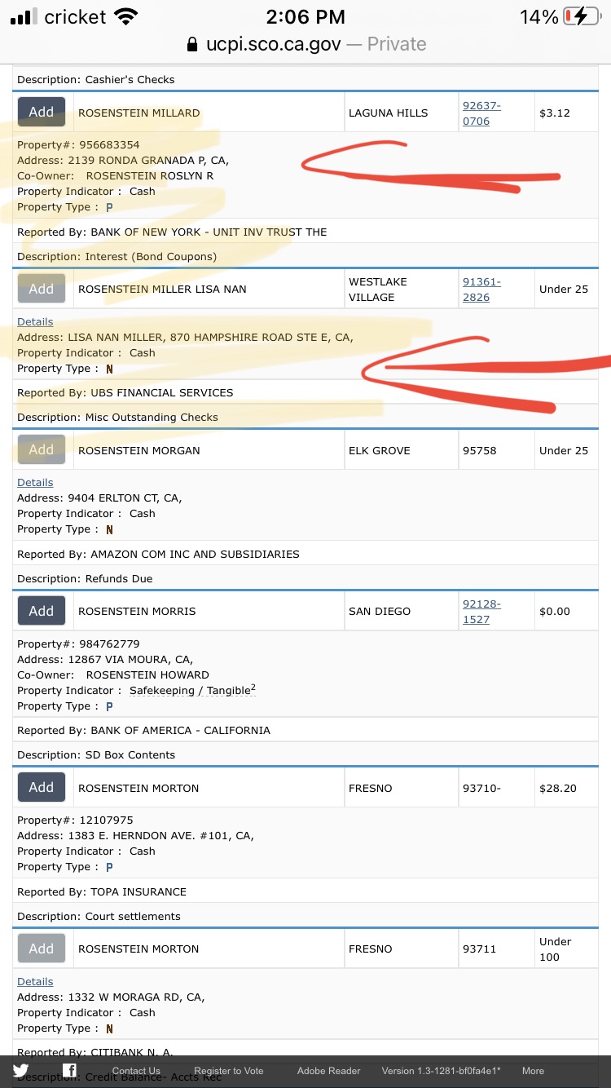Image resolution: width=611 pixels, height=1088 pixels.
Task: Tap the cellular signal bars icon
Action: [24, 16]
